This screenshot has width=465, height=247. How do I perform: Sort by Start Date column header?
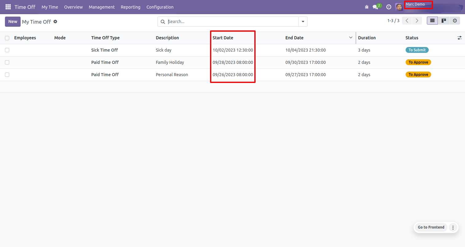click(x=223, y=38)
